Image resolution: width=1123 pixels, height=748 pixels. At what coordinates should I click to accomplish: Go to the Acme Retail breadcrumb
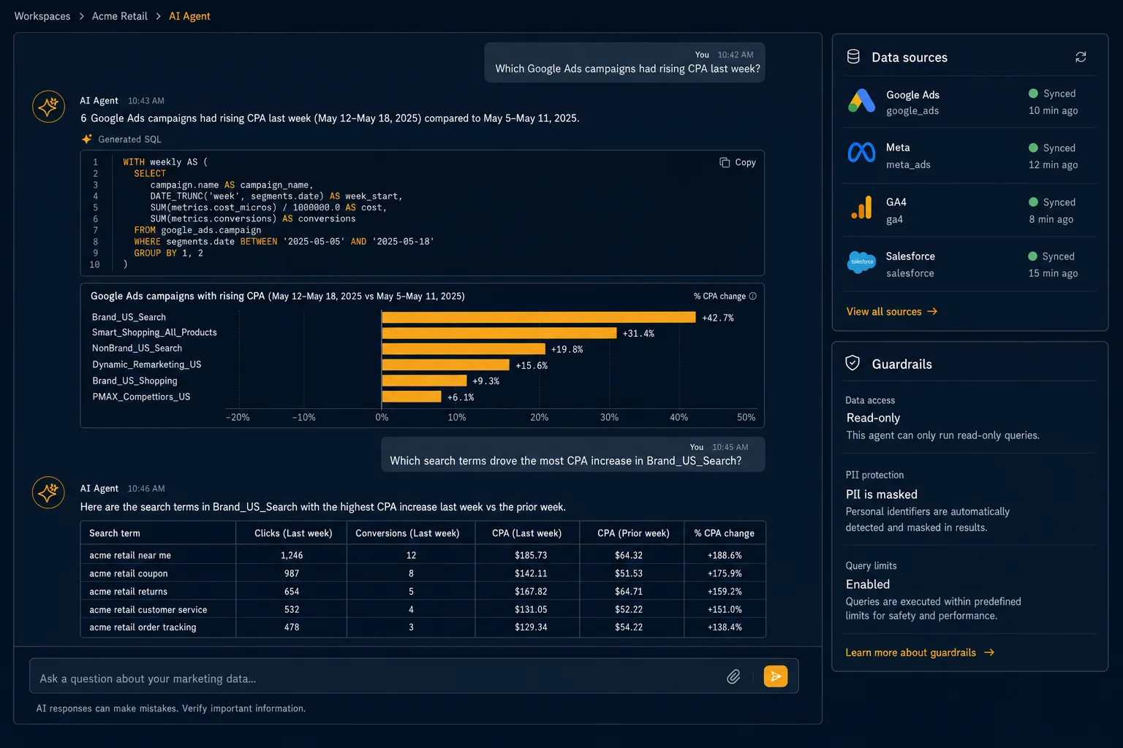pos(119,16)
